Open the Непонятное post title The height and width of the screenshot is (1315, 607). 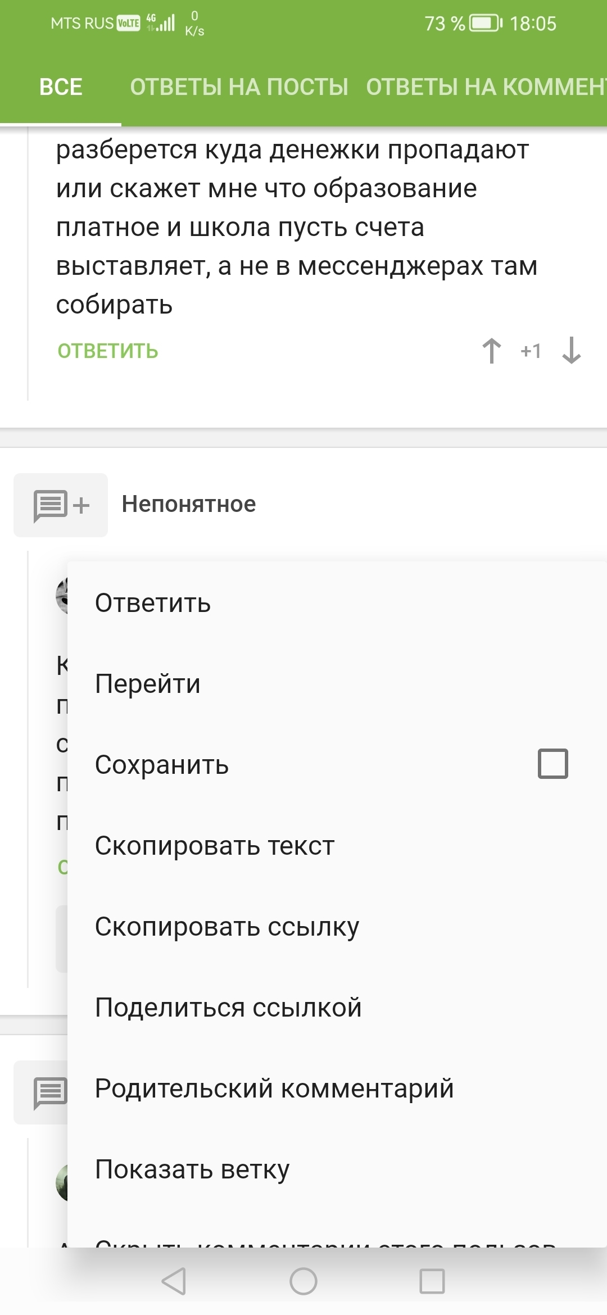coord(189,505)
